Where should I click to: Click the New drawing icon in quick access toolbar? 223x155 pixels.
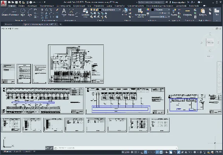[9, 2]
